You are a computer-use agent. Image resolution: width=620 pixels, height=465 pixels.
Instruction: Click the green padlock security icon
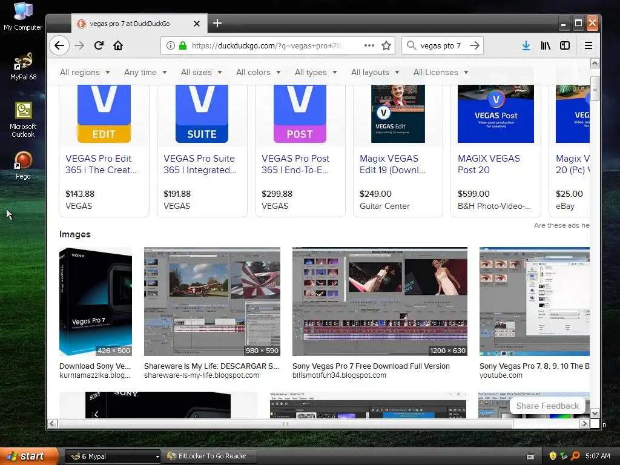click(x=183, y=45)
